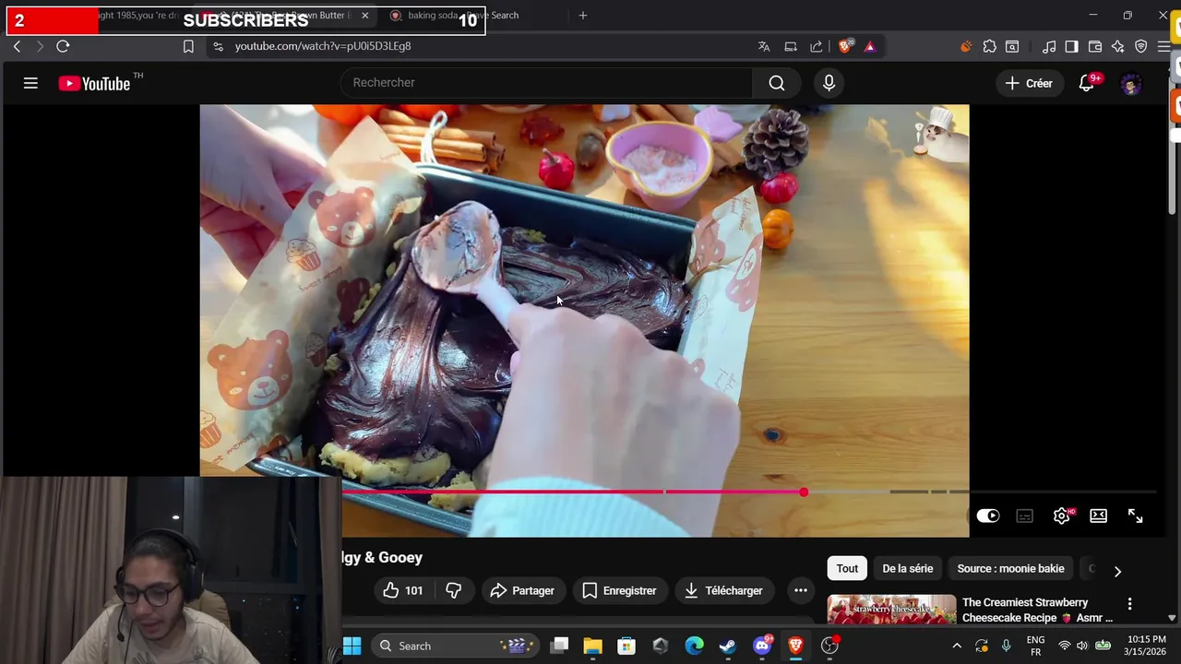Toggle the Brave sidebar panel
This screenshot has width=1181, height=664.
[1071, 46]
